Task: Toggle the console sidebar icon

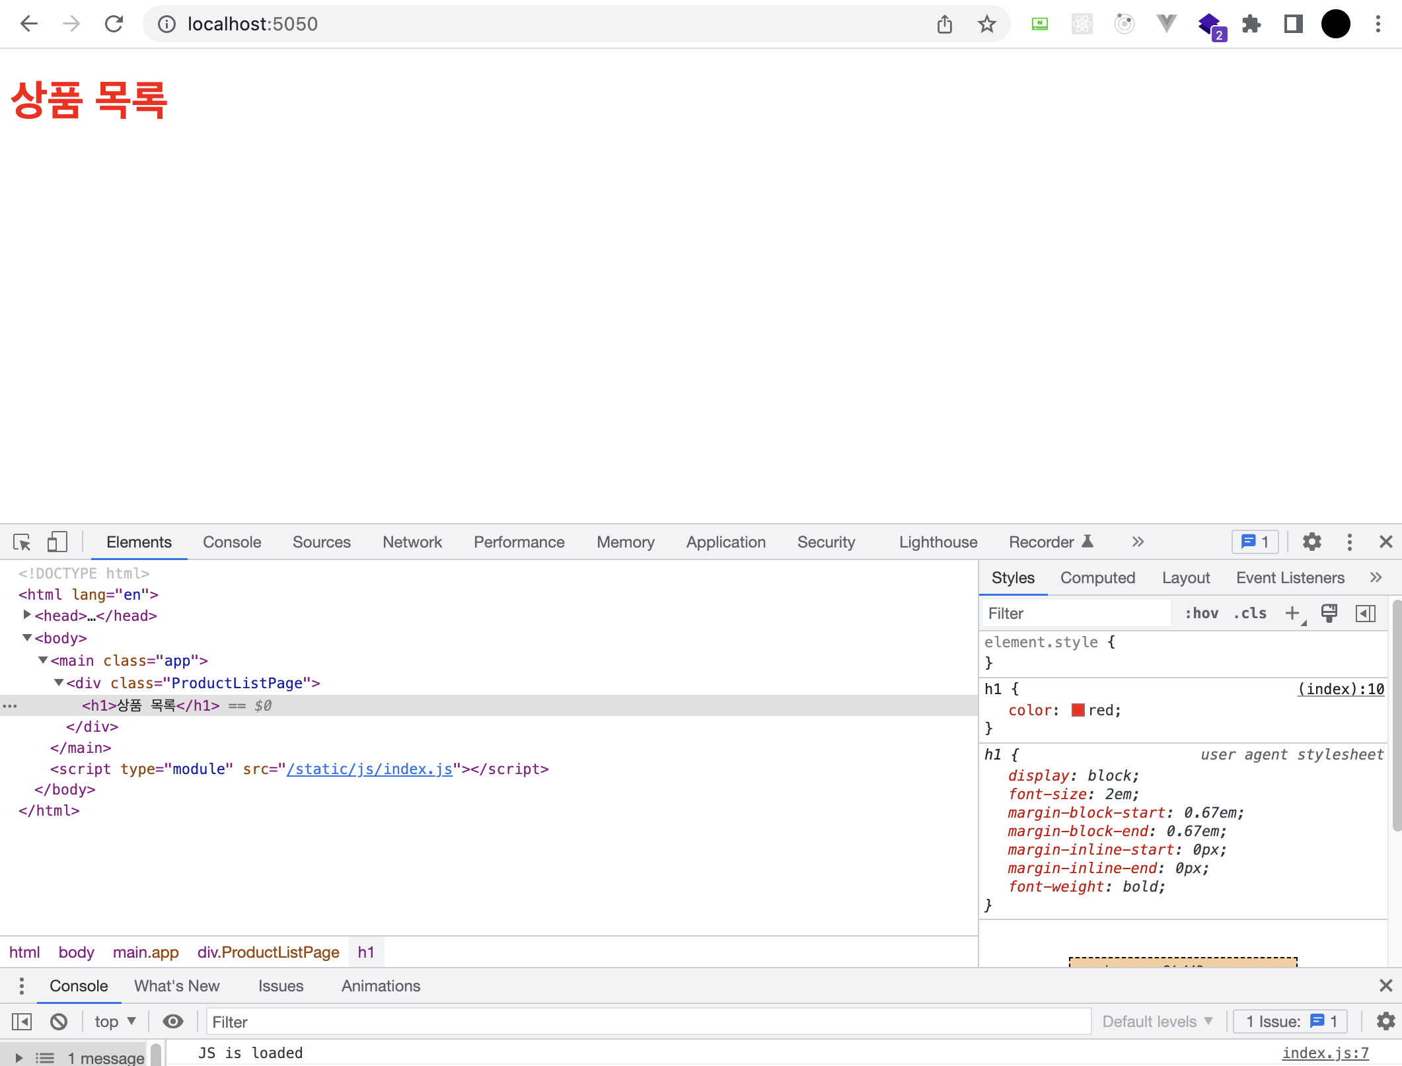Action: pos(22,1022)
